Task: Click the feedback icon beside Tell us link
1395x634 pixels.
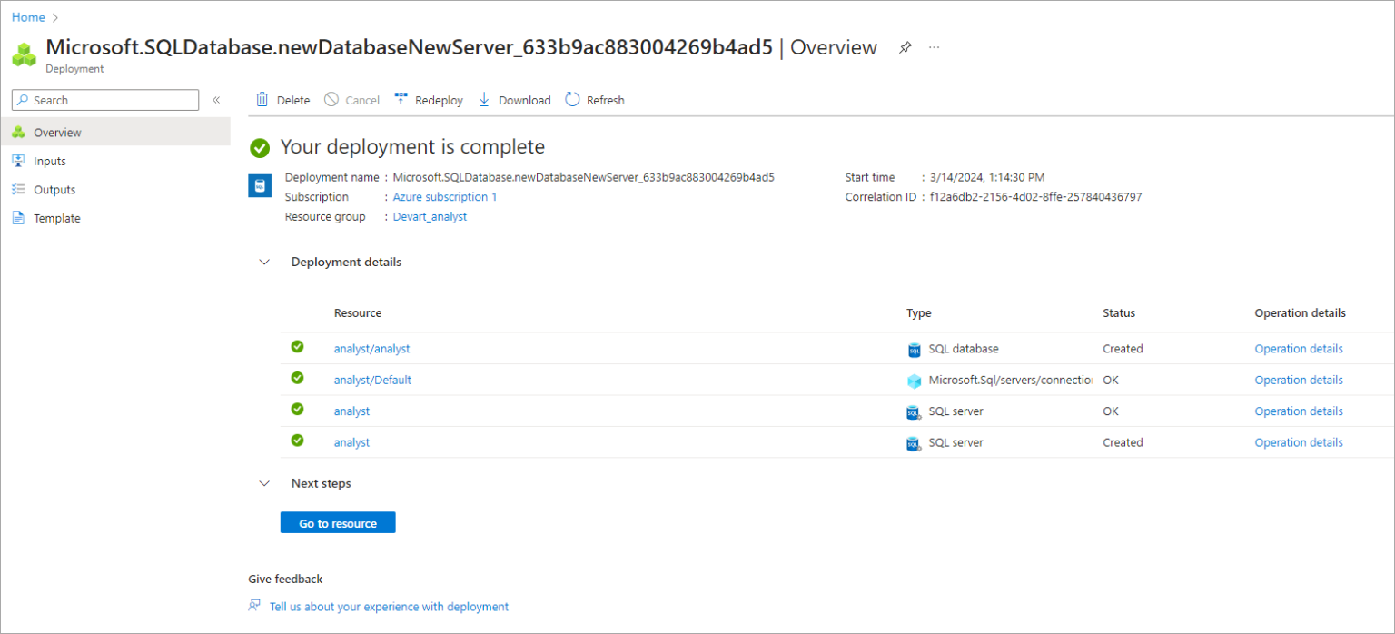Action: (x=254, y=606)
